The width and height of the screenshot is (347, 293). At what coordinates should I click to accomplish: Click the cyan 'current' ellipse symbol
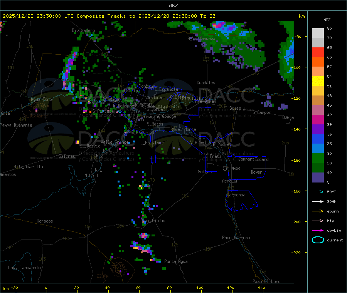(x=318, y=240)
